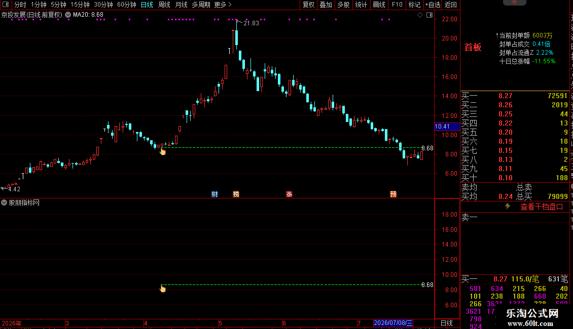Open 查看千档盘口 order book link
573x329 pixels.
pos(542,207)
